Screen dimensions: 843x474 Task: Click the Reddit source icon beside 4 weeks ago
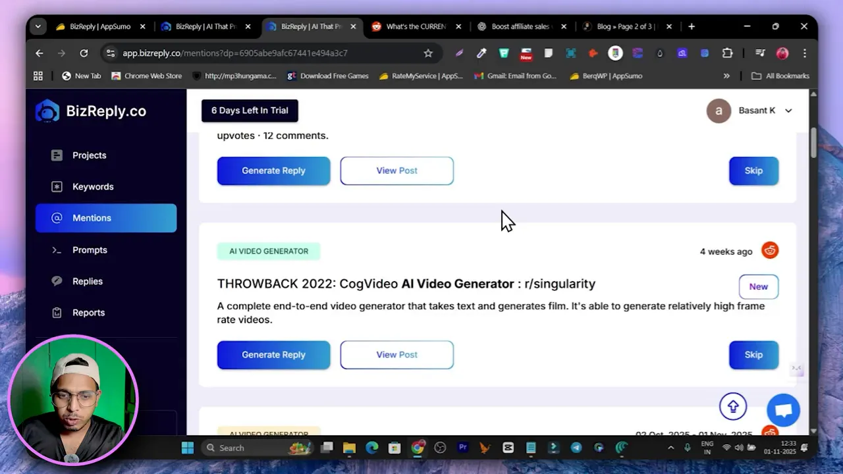[x=770, y=250]
